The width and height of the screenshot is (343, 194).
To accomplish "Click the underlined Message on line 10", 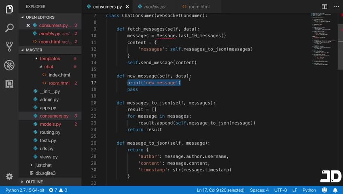I will point(166,36).
